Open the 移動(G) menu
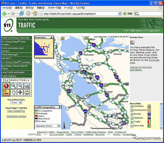The height and width of the screenshot is (143, 164). [41, 8]
